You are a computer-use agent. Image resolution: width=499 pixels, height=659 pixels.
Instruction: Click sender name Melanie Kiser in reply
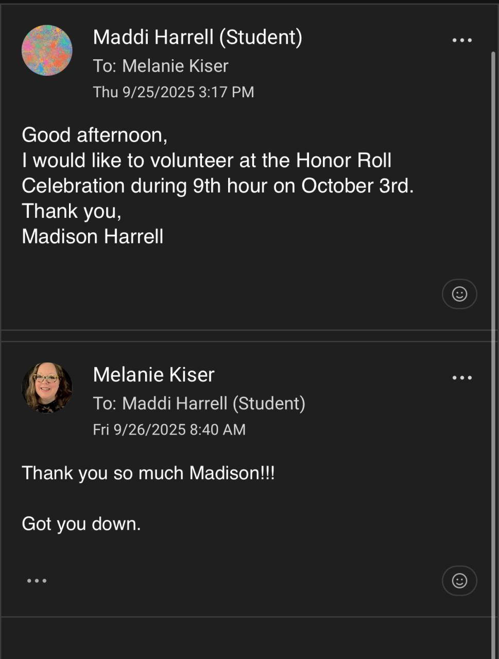[153, 375]
